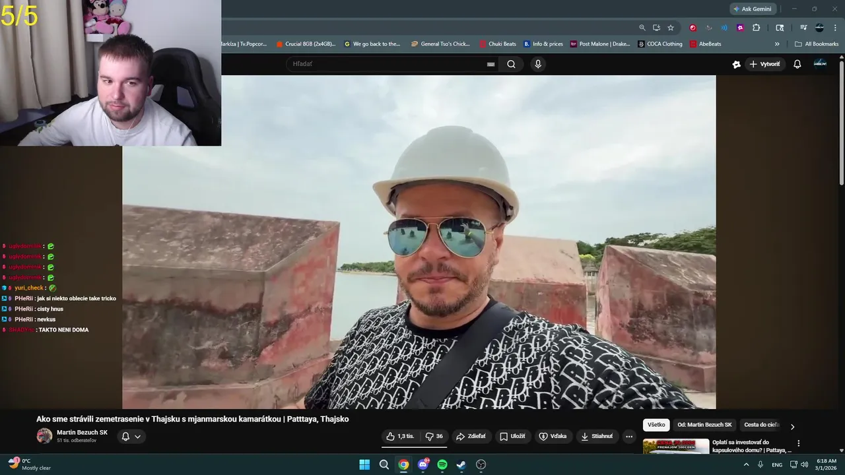Click 'Vďaka' thanks button
The width and height of the screenshot is (845, 475).
[553, 436]
